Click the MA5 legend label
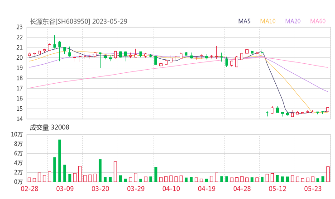 tap(244, 21)
